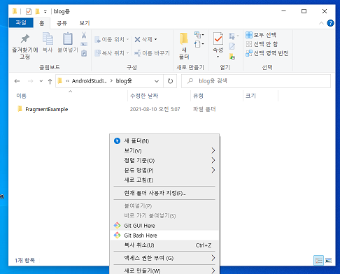Open the new item dropdown icon
This screenshot has width=340, height=274.
(x=199, y=35)
